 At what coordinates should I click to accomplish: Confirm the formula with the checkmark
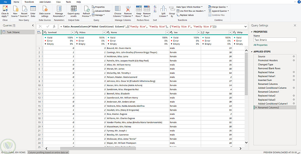[x=48, y=26]
